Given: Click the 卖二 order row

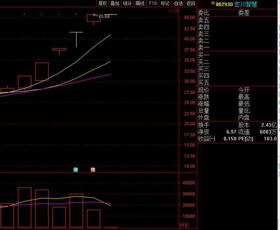Looking at the screenshot, I should pos(238,41).
